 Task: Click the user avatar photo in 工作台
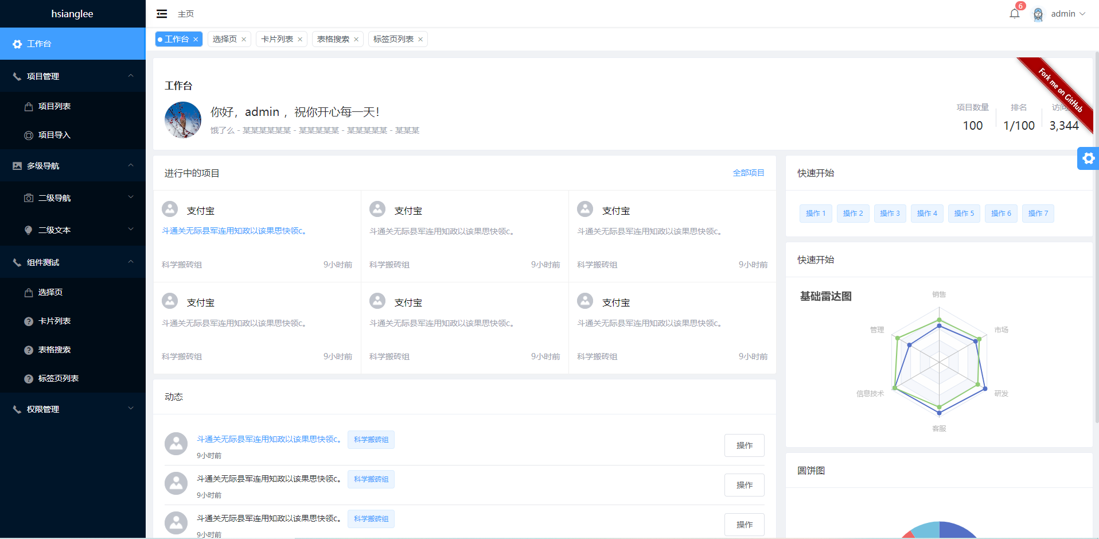point(183,120)
